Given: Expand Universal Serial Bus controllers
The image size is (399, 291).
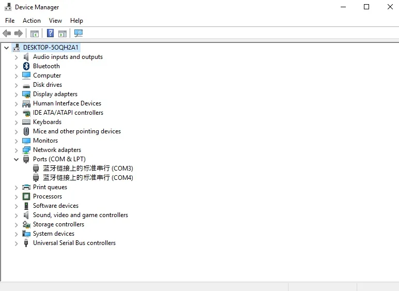Looking at the screenshot, I should click(x=17, y=243).
